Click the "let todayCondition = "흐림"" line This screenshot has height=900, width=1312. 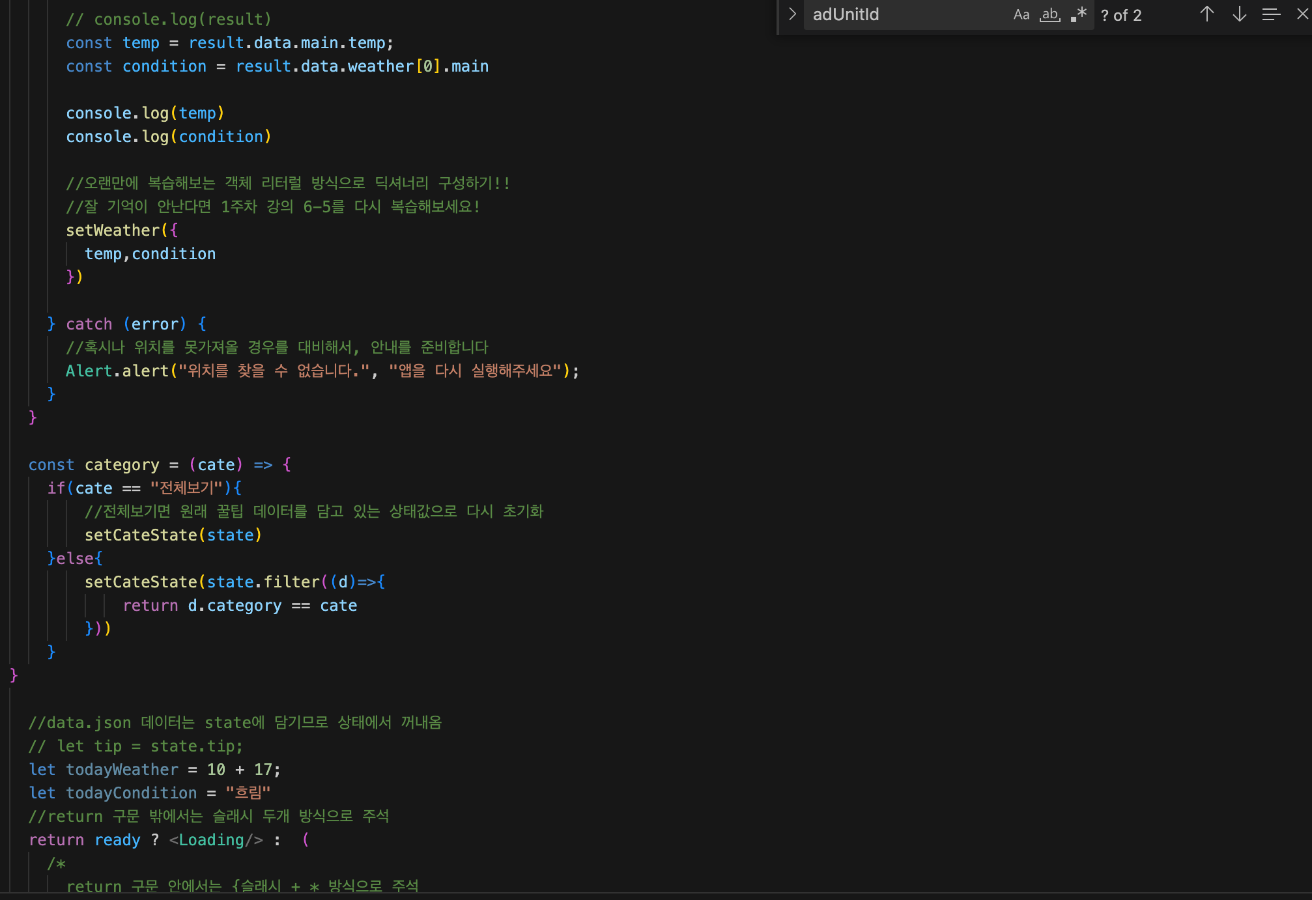tap(149, 793)
